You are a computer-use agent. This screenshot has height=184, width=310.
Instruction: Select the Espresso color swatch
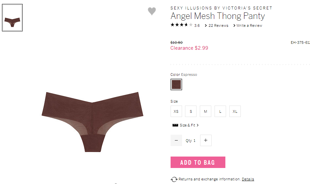[x=176, y=85]
